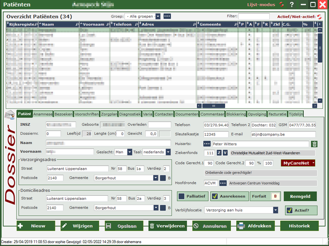The width and height of the screenshot is (329, 246).
Task: Switch to the Anamnese tab
Action: tap(43, 114)
